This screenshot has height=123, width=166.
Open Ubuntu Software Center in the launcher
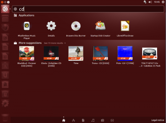(5, 66)
